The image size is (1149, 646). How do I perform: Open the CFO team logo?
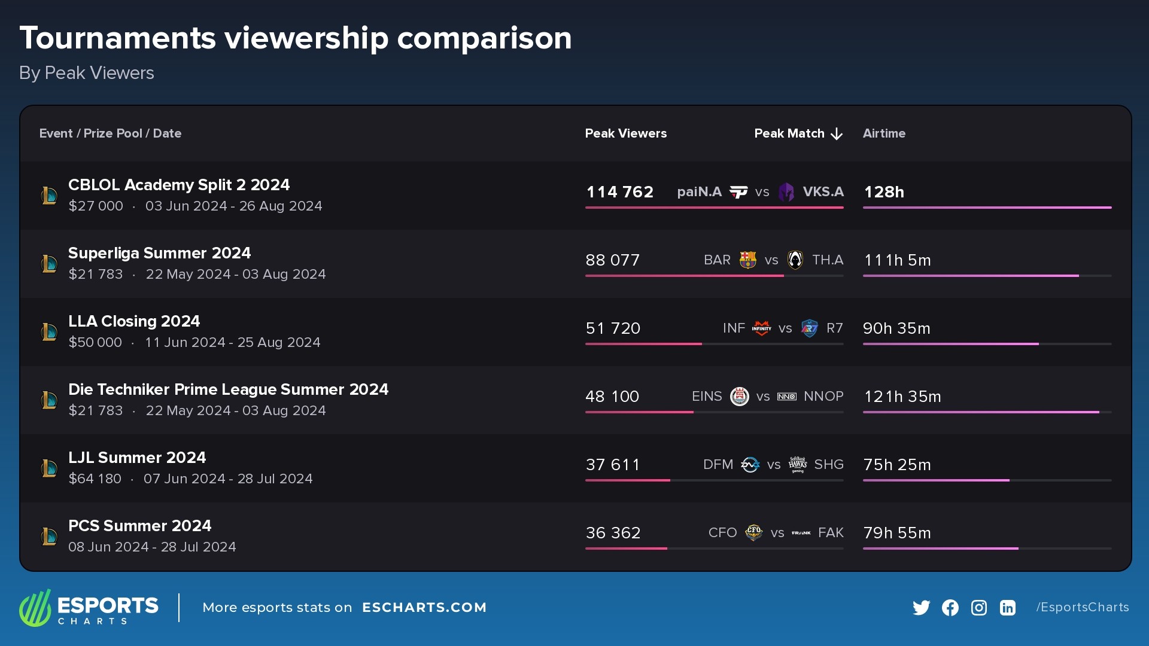(754, 532)
